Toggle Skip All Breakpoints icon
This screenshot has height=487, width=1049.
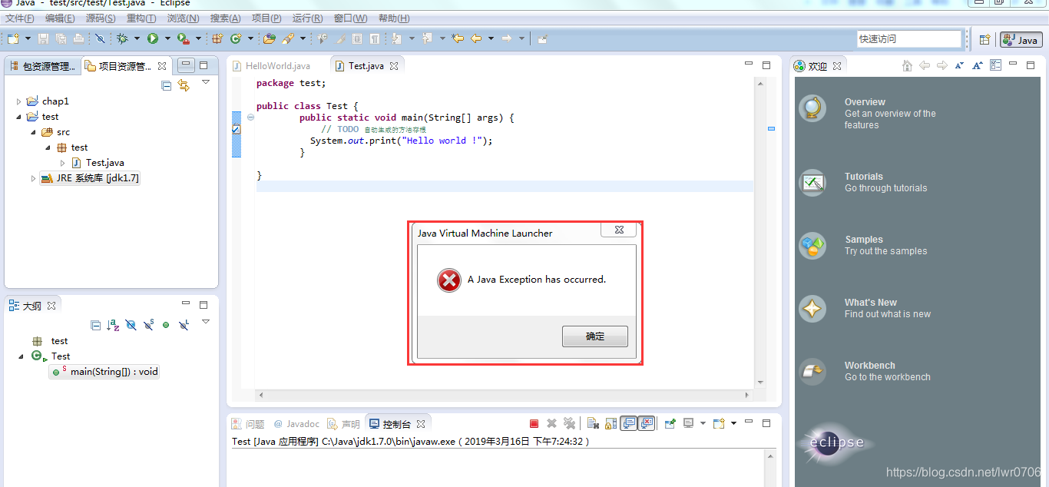click(x=100, y=38)
